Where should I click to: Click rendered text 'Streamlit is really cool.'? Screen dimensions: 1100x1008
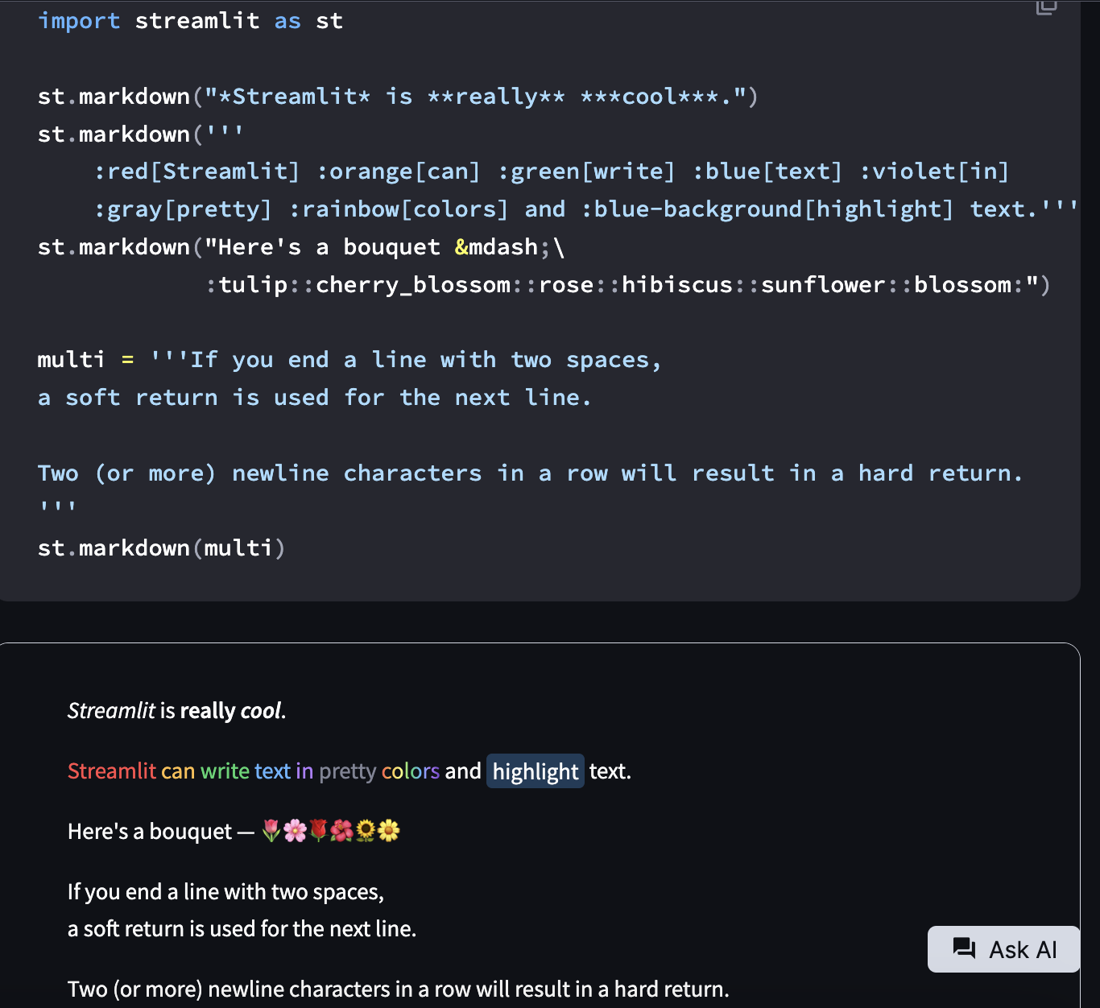(177, 711)
